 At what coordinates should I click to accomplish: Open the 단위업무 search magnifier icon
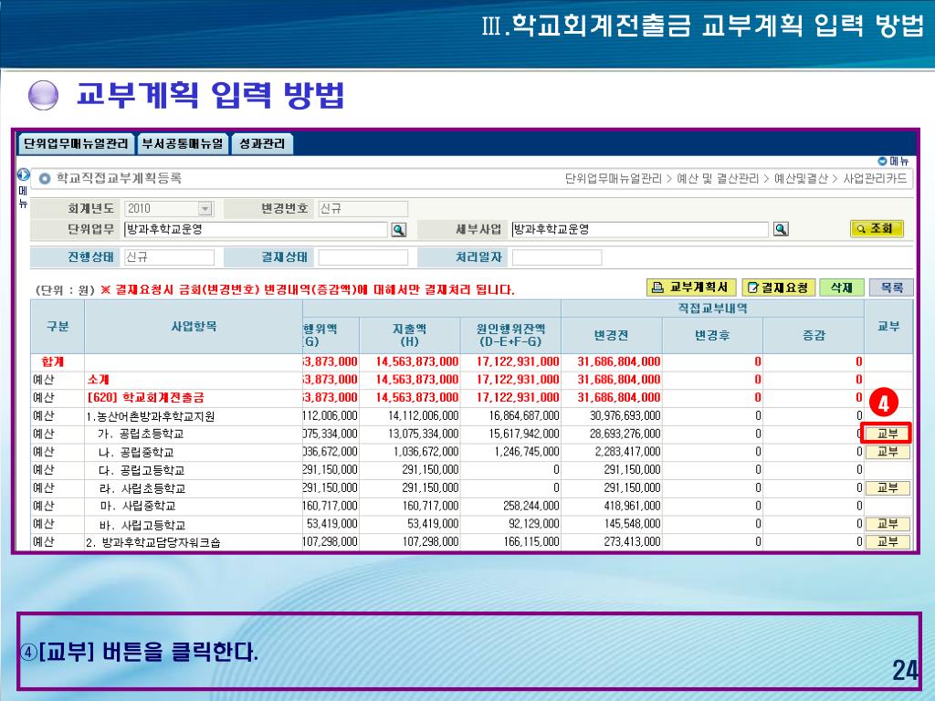pos(398,229)
